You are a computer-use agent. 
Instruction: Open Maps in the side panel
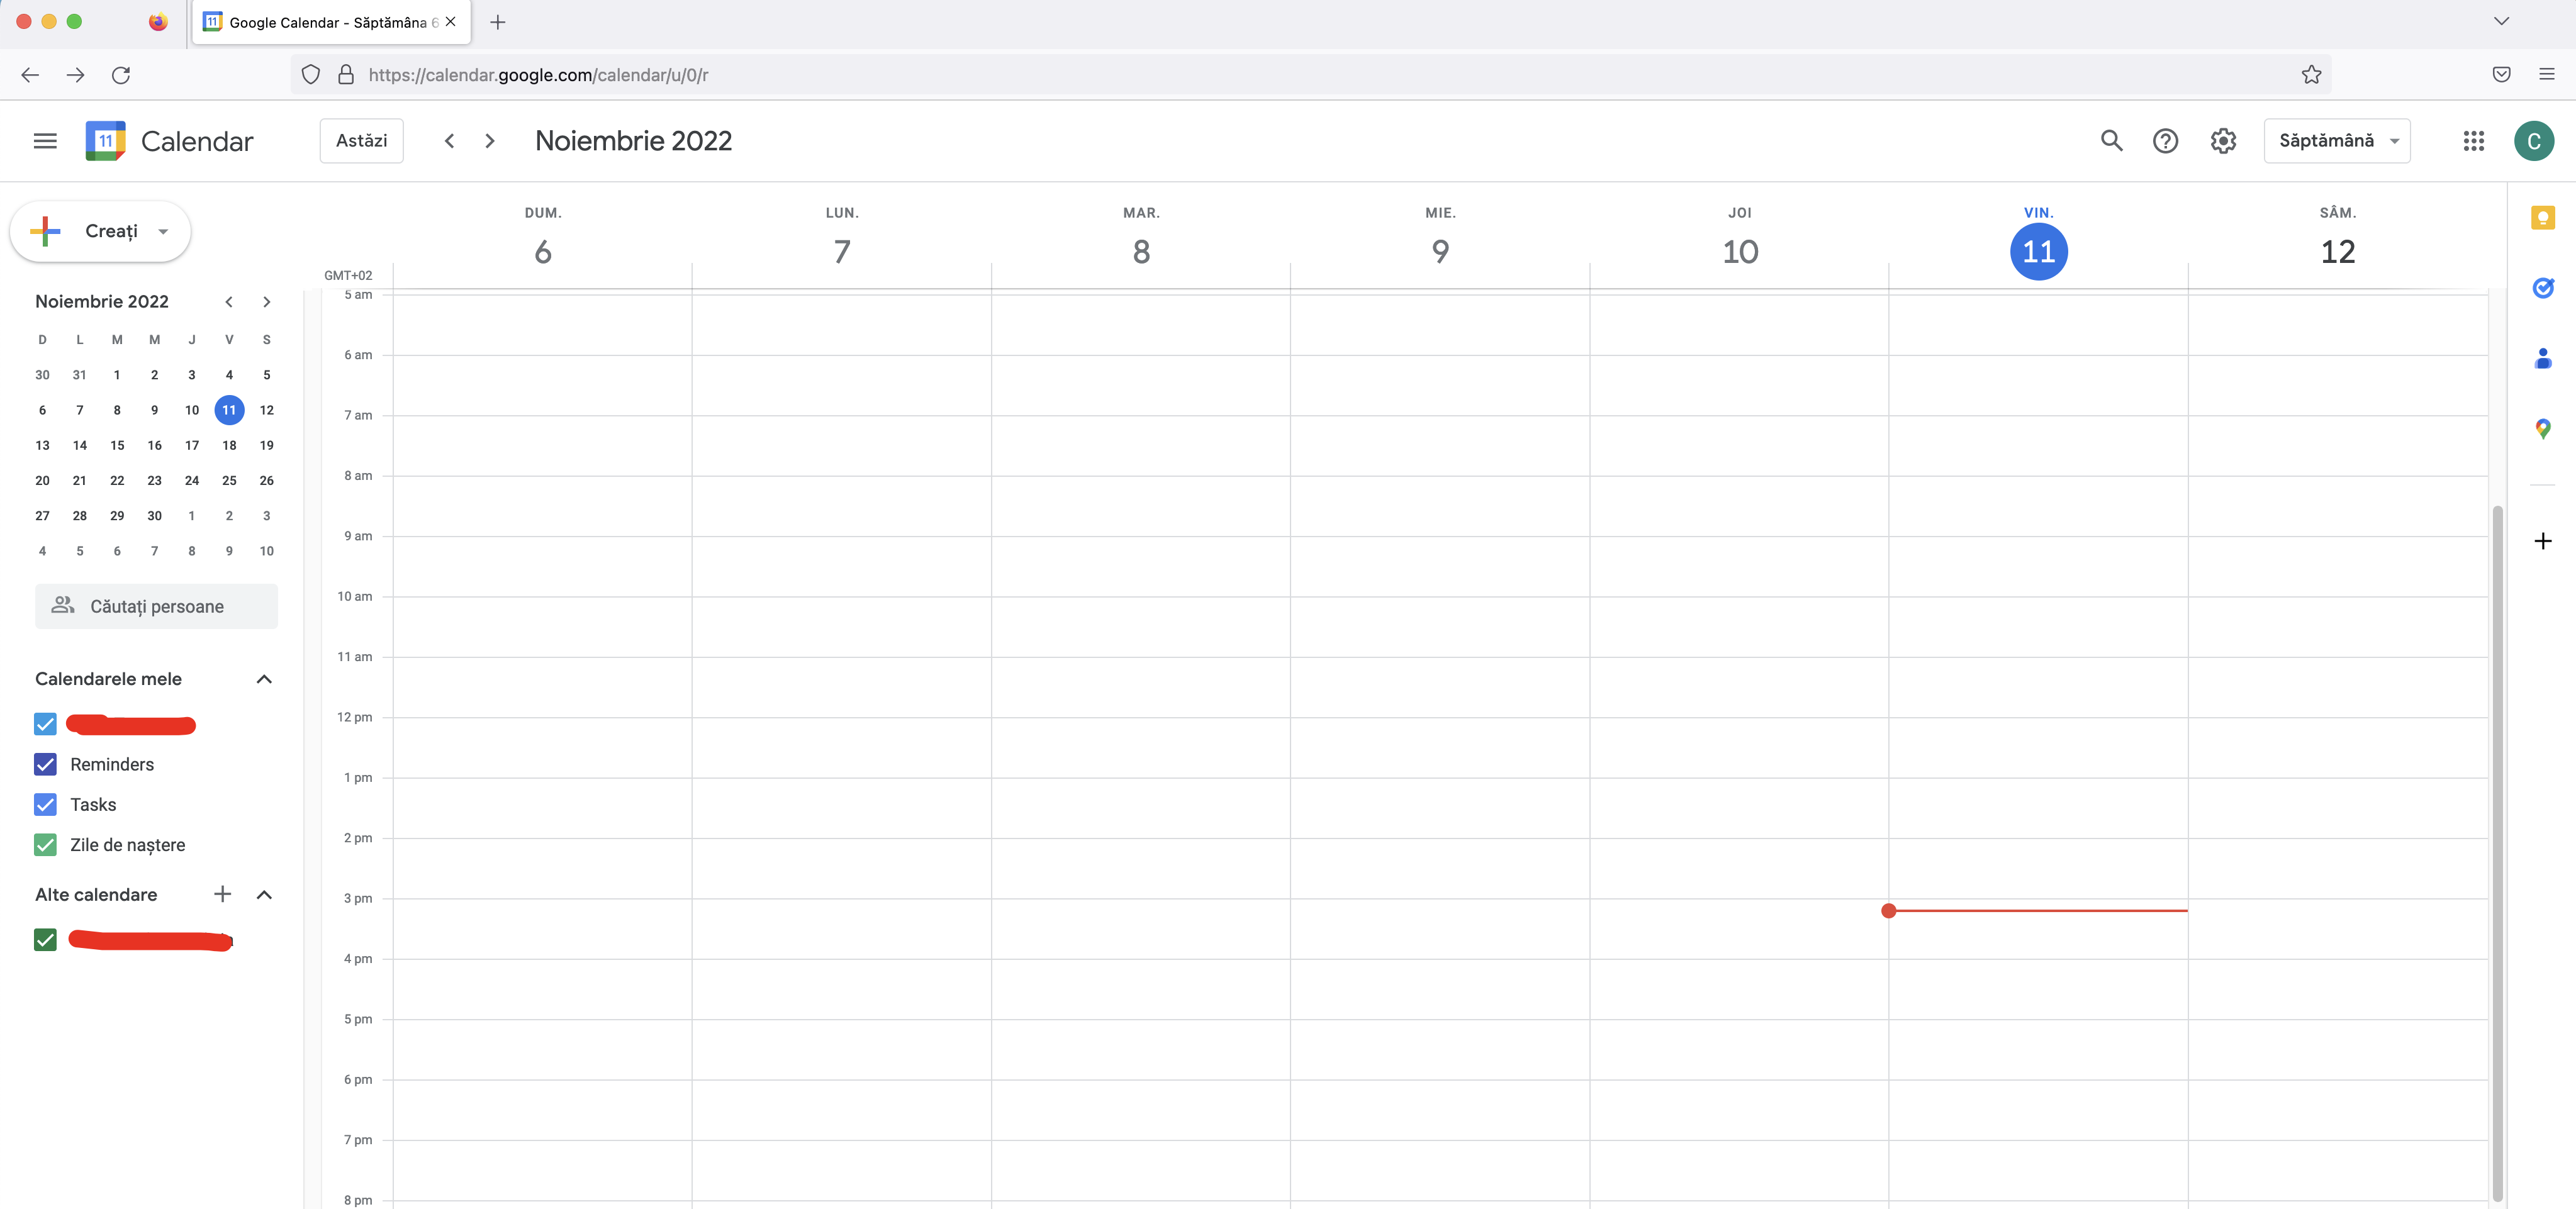(x=2542, y=429)
